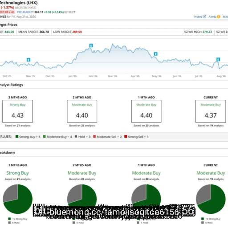This screenshot has width=228, height=228.
Task: Click the Oct '25 axis label
Action: [x=7, y=76]
